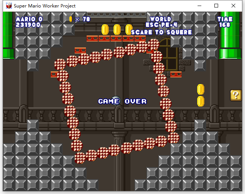
Task: Click the WORLD ESC-PE-4 label
Action: [x=161, y=22]
